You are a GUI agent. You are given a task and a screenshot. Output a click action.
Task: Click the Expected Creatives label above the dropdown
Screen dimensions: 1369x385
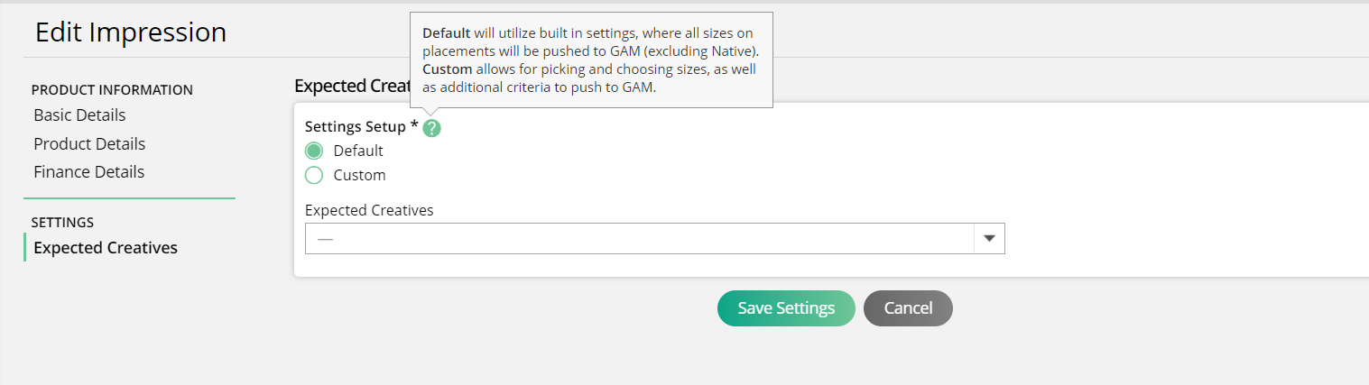(x=369, y=210)
